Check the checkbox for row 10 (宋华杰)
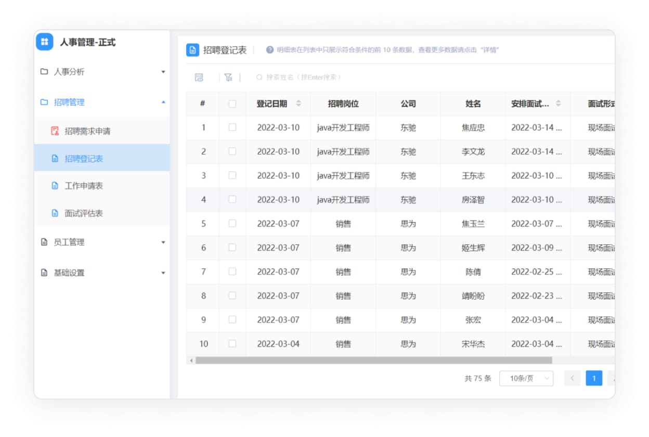 pos(232,344)
